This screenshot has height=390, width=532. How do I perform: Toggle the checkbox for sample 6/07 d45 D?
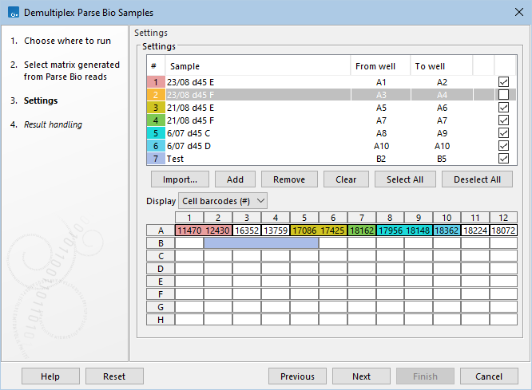[x=503, y=146]
